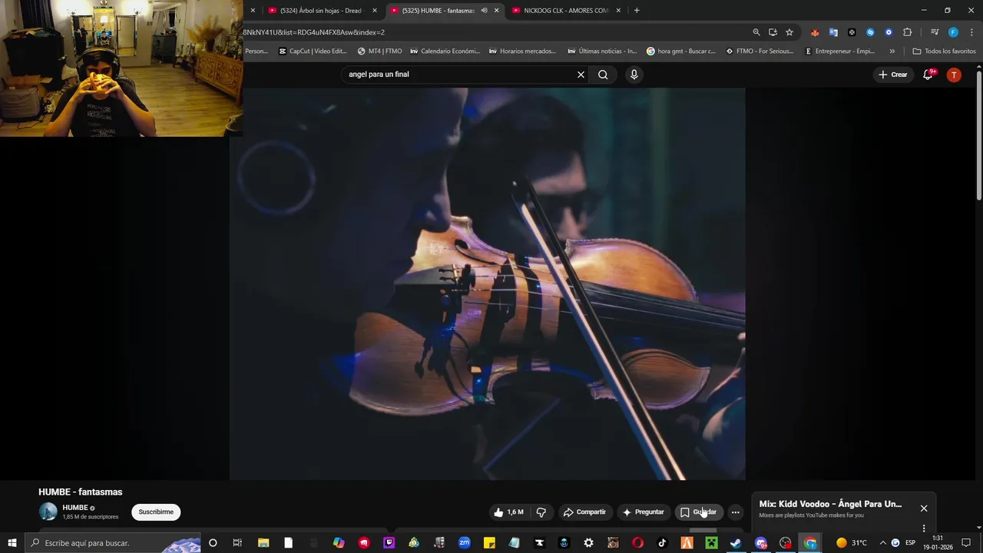Open the Google Translate extension
Image resolution: width=983 pixels, height=553 pixels.
[833, 32]
